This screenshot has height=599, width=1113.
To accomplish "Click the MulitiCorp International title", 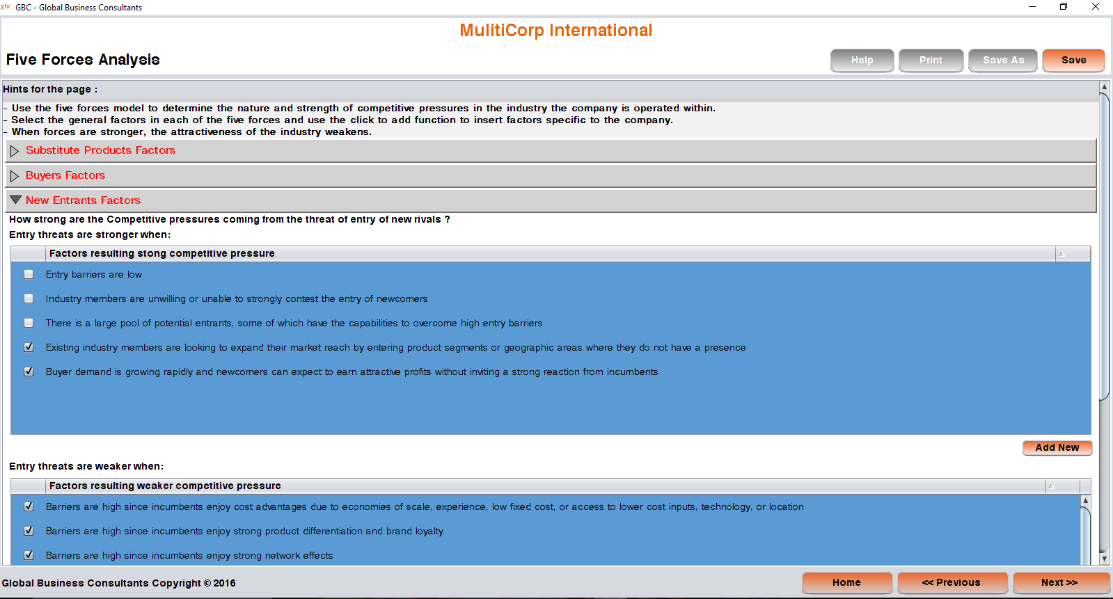I will point(555,31).
